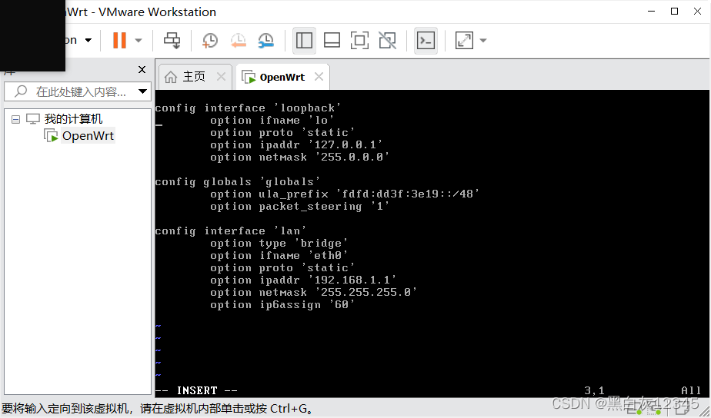
Task: Click the netmask '255.255.255.0' line
Action: tap(313, 292)
